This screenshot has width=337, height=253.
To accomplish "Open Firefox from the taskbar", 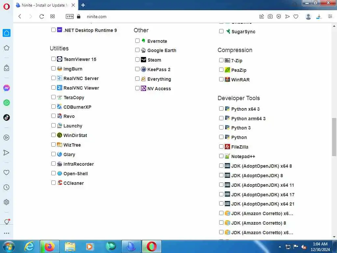I will click(x=49, y=246).
